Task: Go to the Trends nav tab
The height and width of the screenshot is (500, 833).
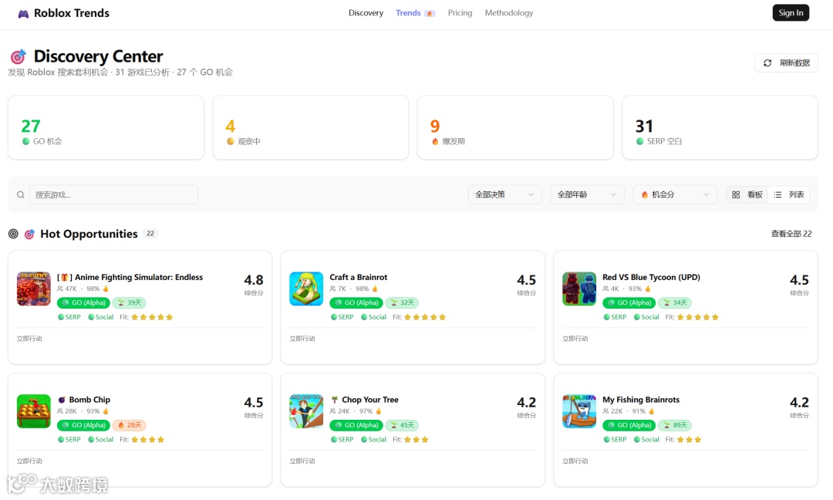Action: (408, 13)
